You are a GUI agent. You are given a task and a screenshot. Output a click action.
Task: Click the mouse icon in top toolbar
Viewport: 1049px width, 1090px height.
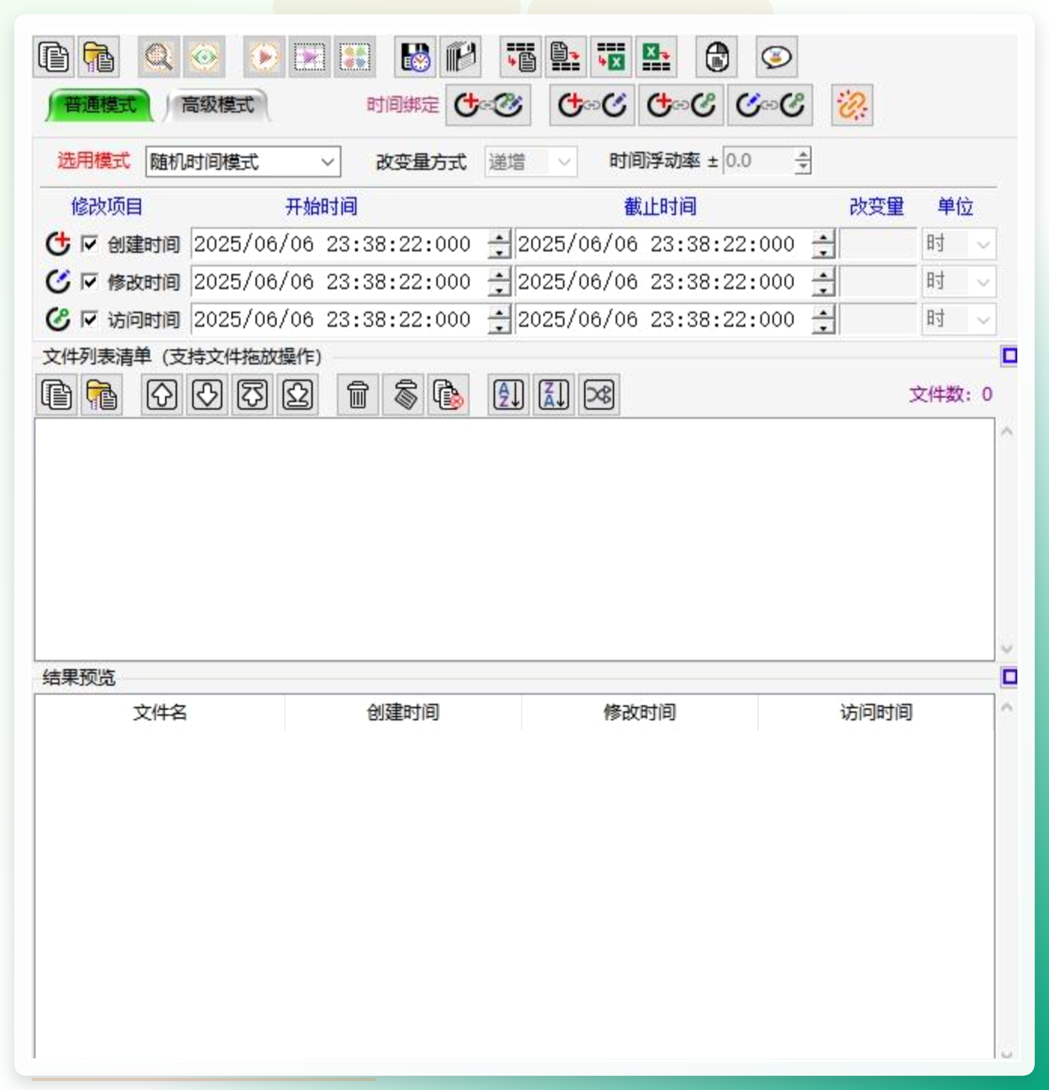pos(717,57)
